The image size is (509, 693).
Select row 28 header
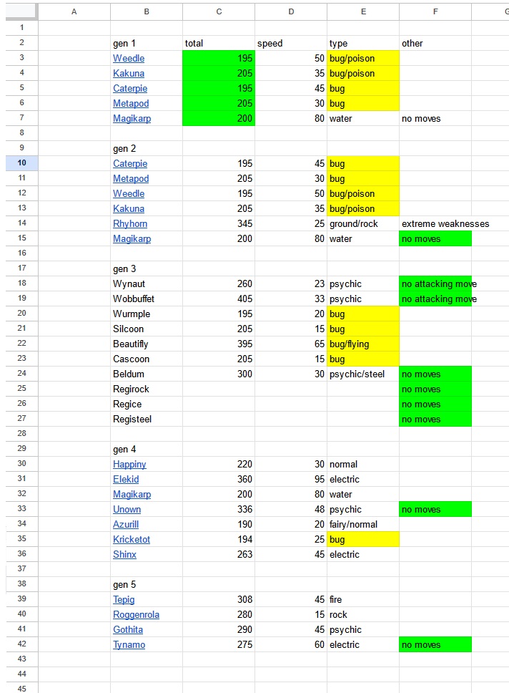click(x=21, y=433)
